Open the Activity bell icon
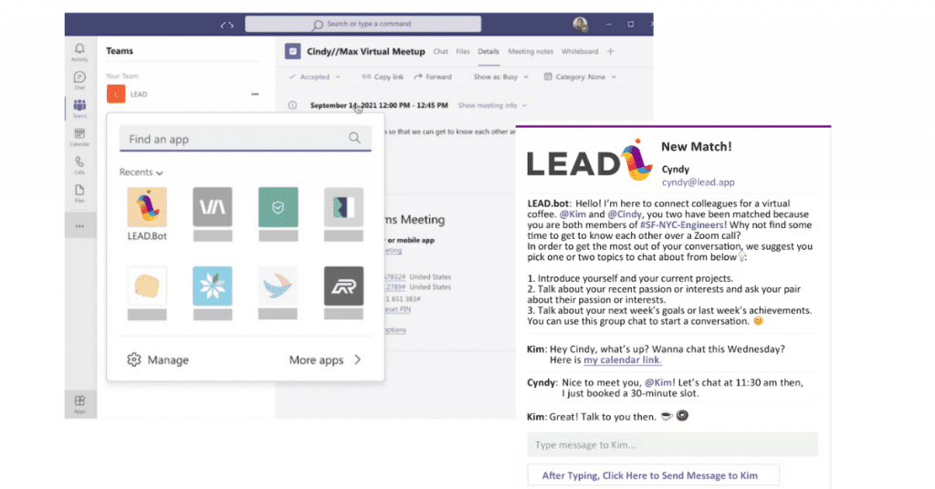Viewport: 935px width, 489px height. pos(79,52)
